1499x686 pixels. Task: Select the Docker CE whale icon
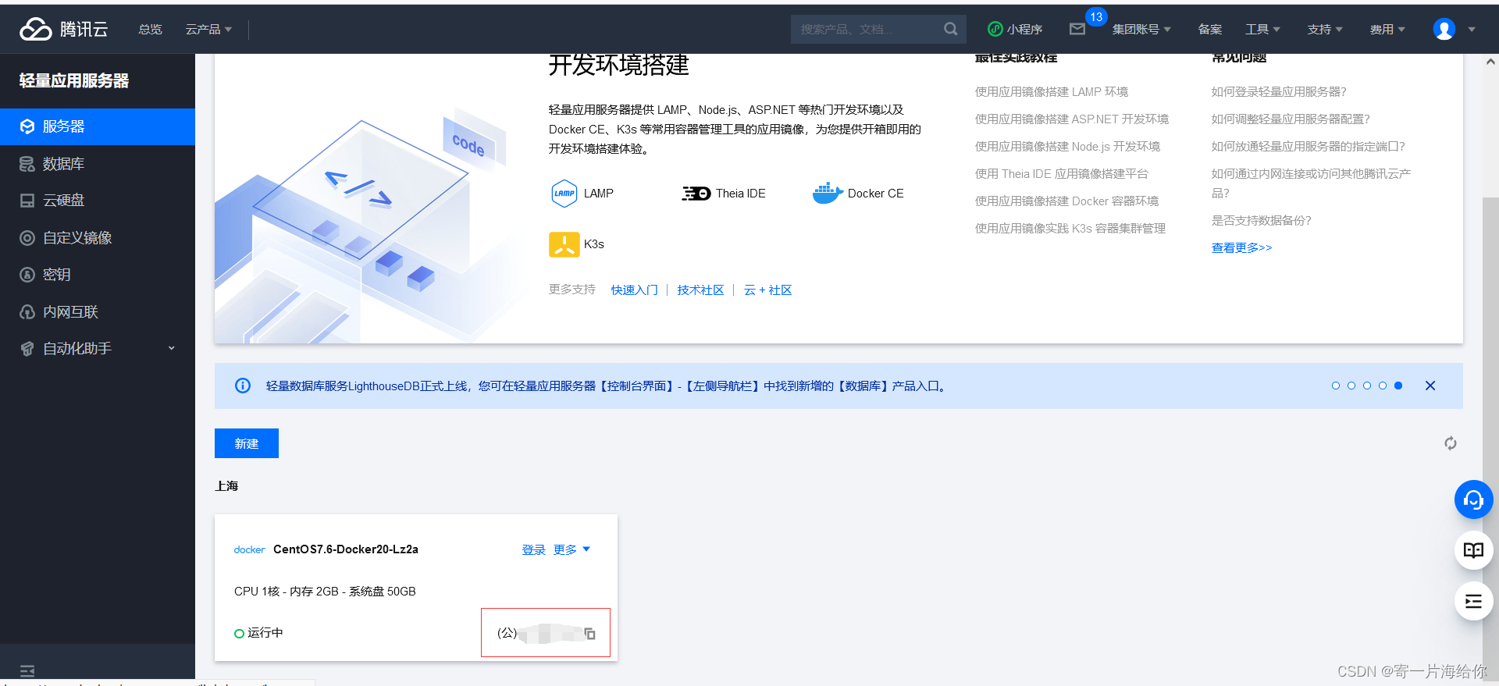pos(828,194)
